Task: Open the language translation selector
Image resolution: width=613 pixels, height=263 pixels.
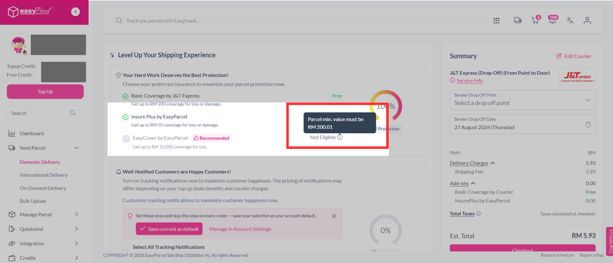Action: pos(570,21)
